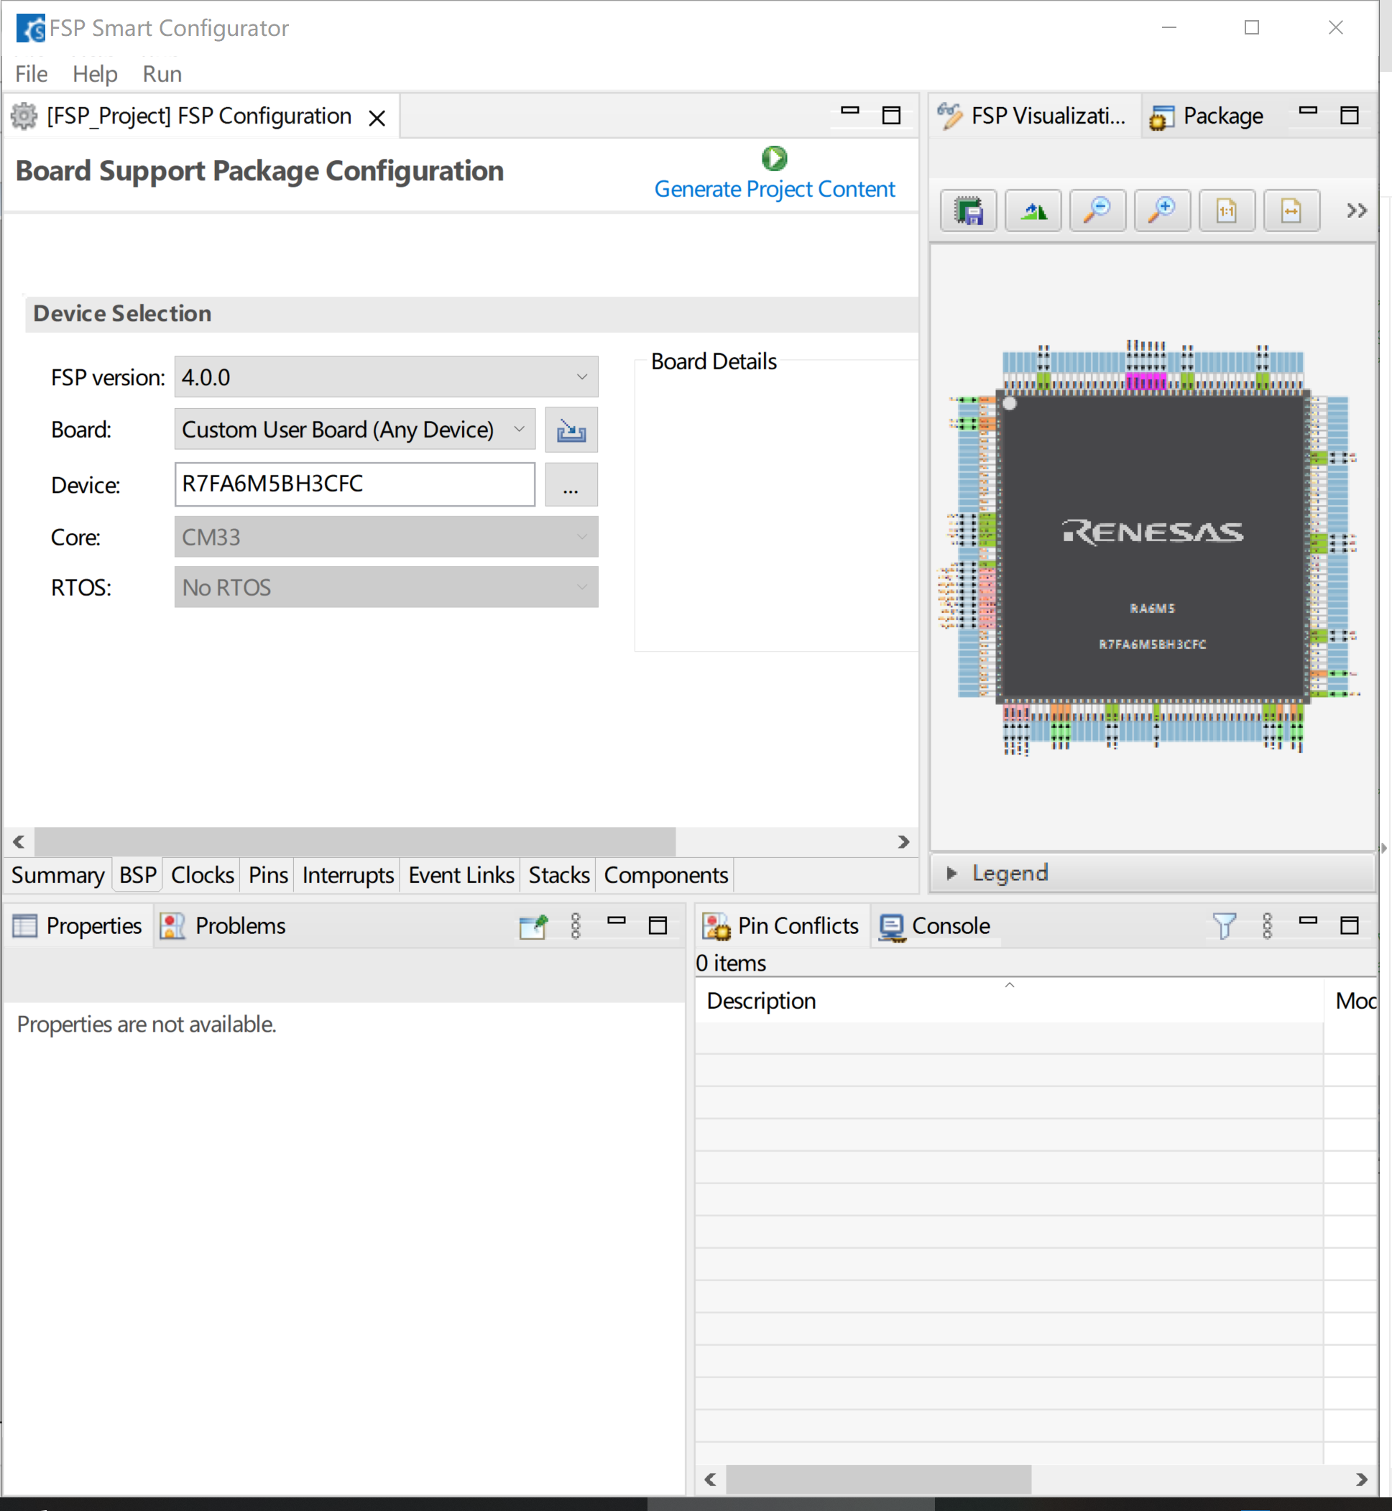
Task: Click the BSP horizontal scrollbar thumb
Action: click(354, 841)
